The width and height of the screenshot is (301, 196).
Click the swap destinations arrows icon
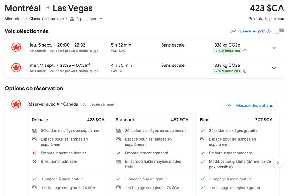click(x=46, y=8)
